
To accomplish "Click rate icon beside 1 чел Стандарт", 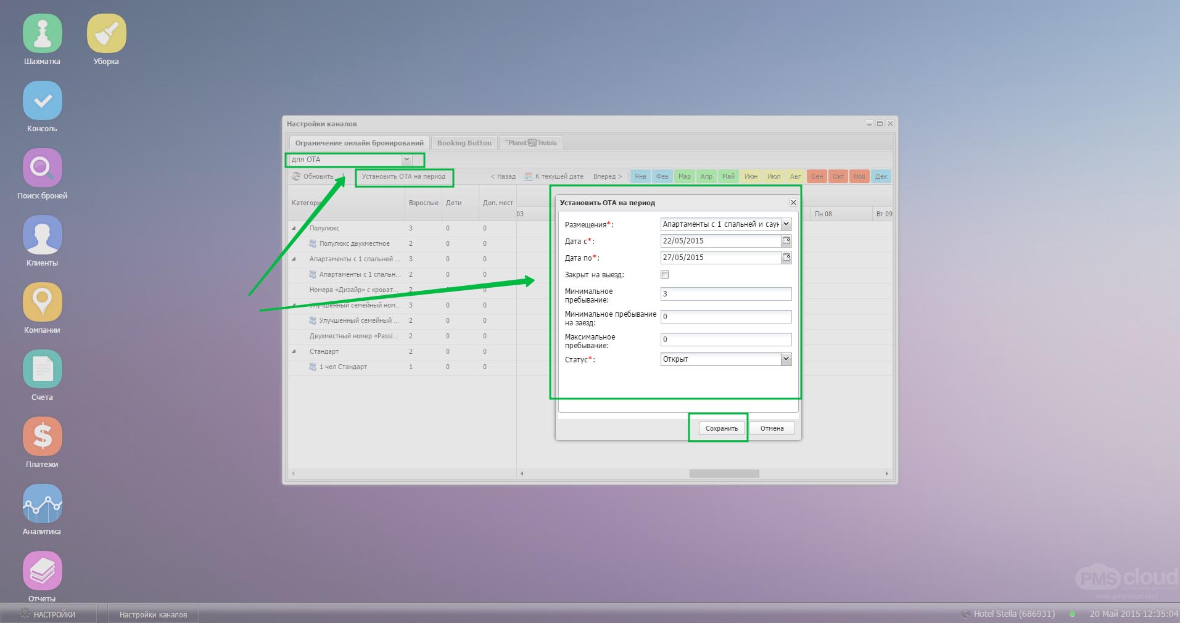I will tap(313, 367).
